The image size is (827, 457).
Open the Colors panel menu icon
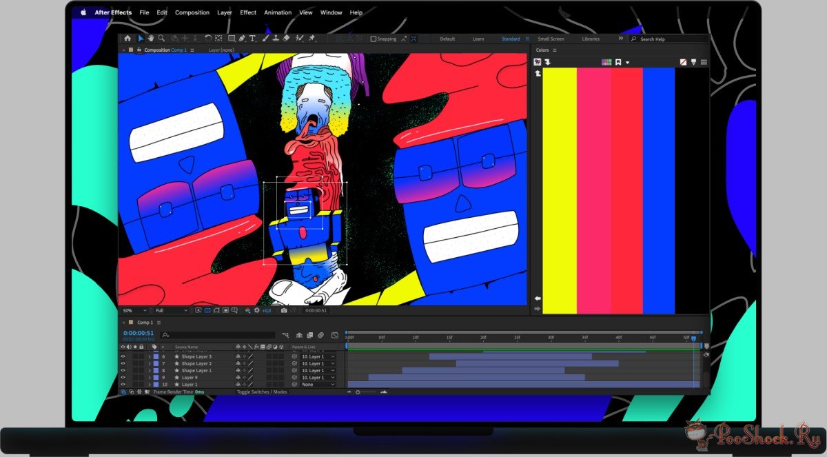[x=555, y=50]
